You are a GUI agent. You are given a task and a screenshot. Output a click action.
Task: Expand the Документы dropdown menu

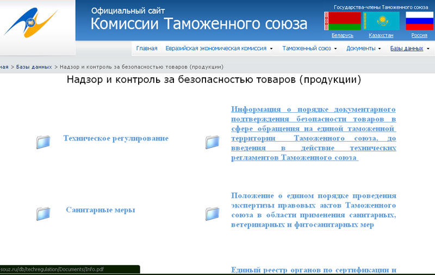click(364, 48)
